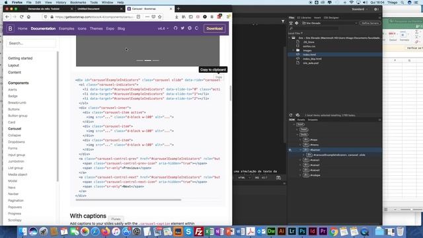
Task: Open the HTML language dropdown in status bar
Action: 244,178
